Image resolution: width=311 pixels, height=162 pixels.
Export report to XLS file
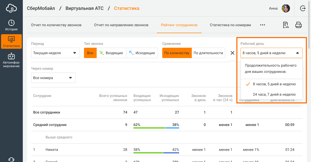point(286,25)
